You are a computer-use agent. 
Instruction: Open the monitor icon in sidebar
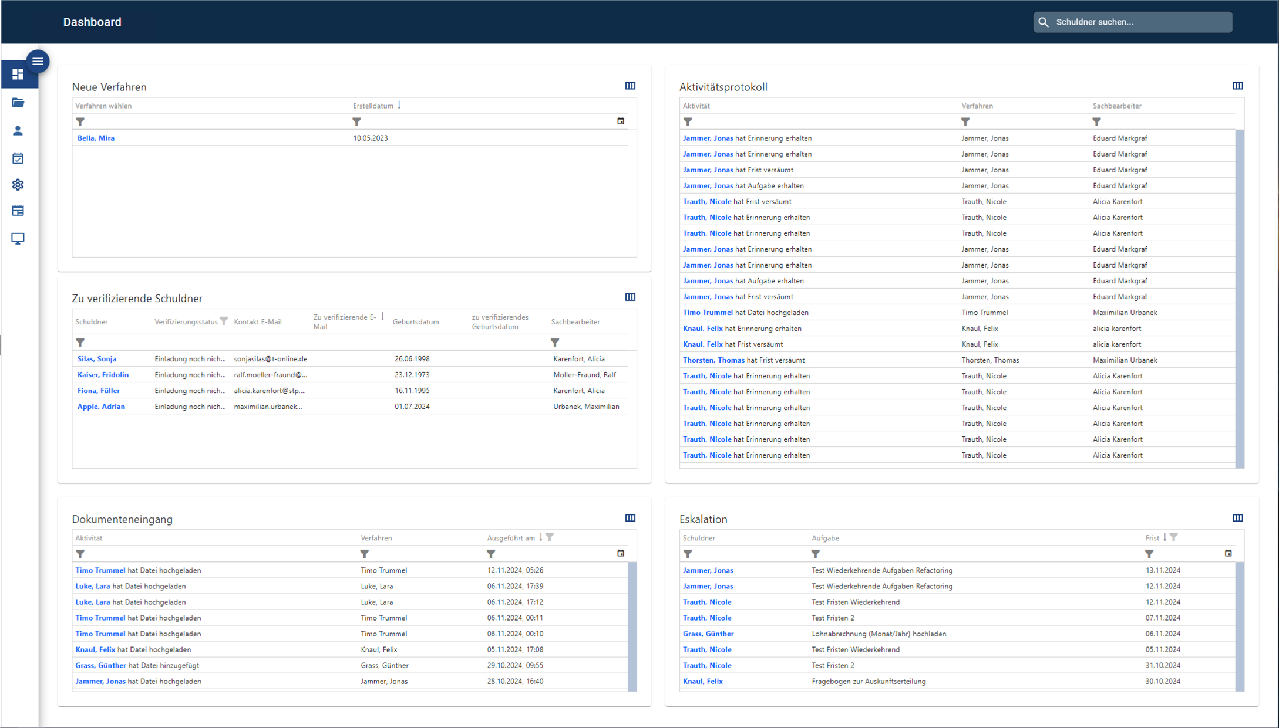pyautogui.click(x=18, y=239)
